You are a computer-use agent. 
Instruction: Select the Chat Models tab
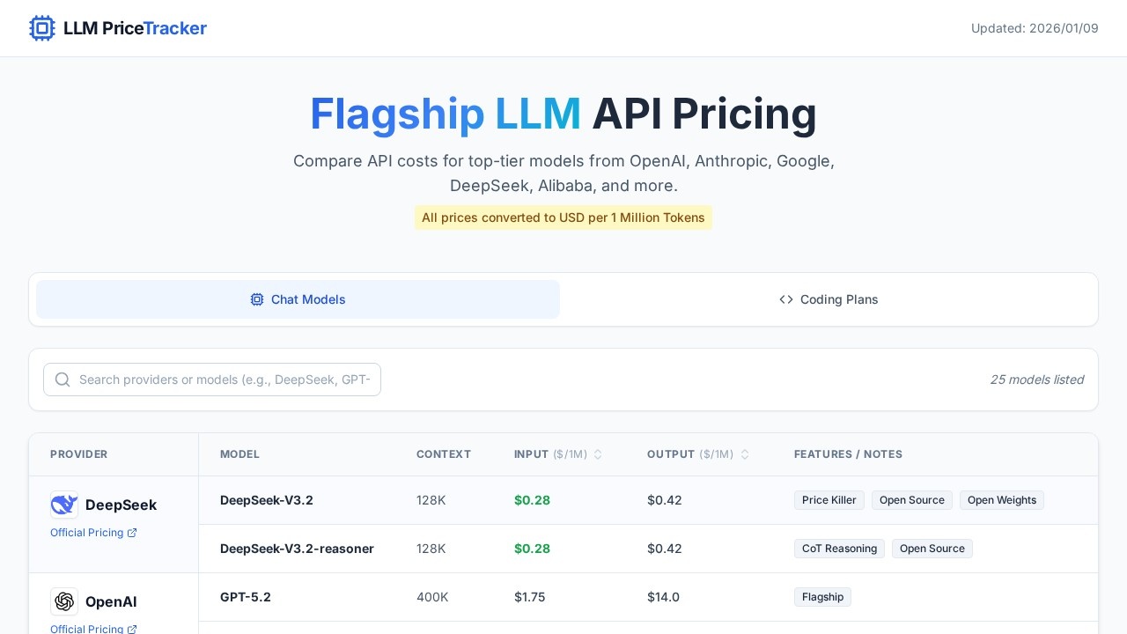tap(298, 299)
